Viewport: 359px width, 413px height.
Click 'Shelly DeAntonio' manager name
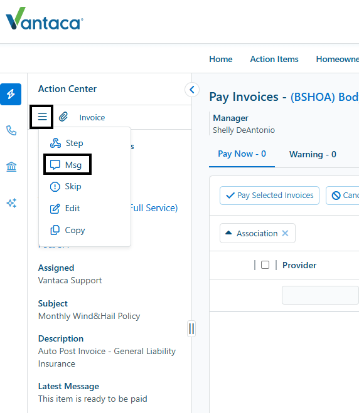pos(244,130)
